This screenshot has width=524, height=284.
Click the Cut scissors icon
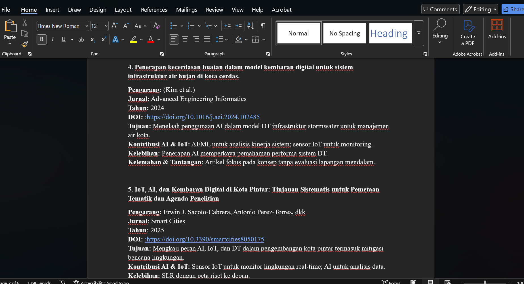tap(25, 23)
